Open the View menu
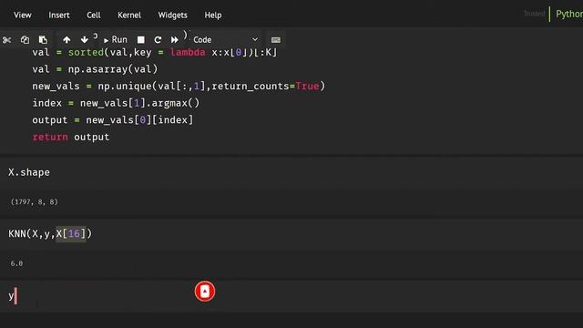This screenshot has width=583, height=328. (x=22, y=15)
